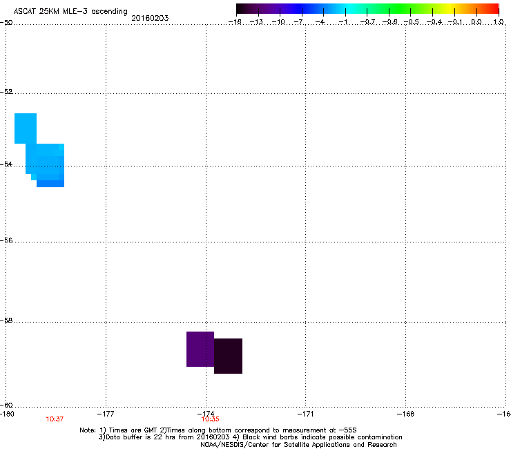Click the -60 latitude axis label

pyautogui.click(x=6, y=405)
